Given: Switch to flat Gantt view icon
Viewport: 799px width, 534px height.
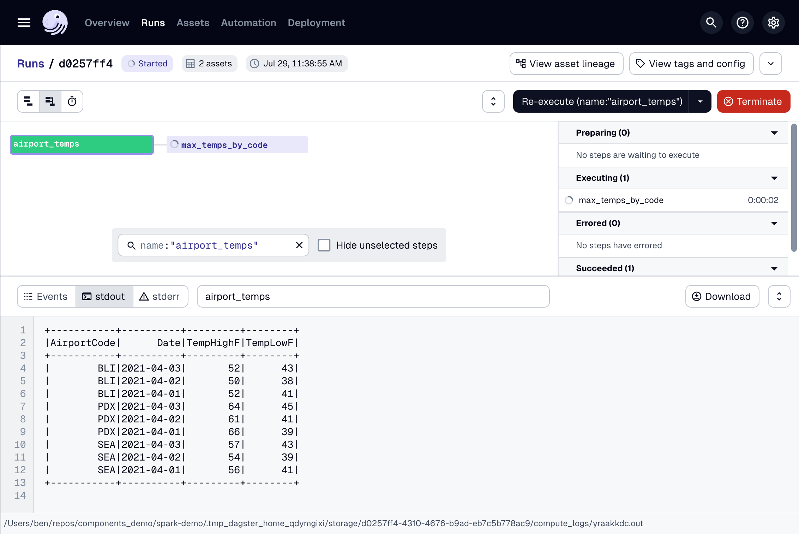Looking at the screenshot, I should click(28, 101).
